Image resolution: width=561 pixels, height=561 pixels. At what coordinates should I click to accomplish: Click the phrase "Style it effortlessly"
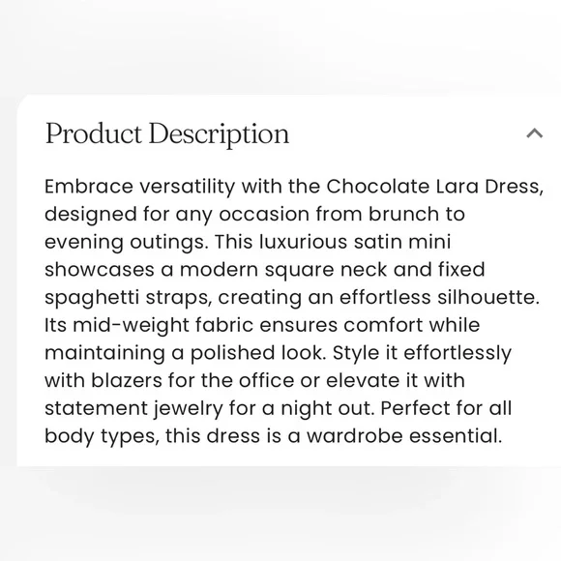[x=422, y=353]
